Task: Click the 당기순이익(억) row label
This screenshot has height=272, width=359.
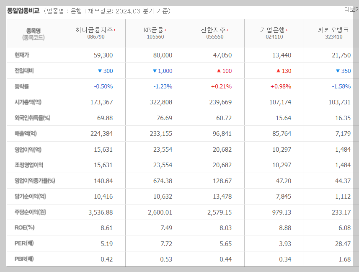Action: [x=30, y=196]
